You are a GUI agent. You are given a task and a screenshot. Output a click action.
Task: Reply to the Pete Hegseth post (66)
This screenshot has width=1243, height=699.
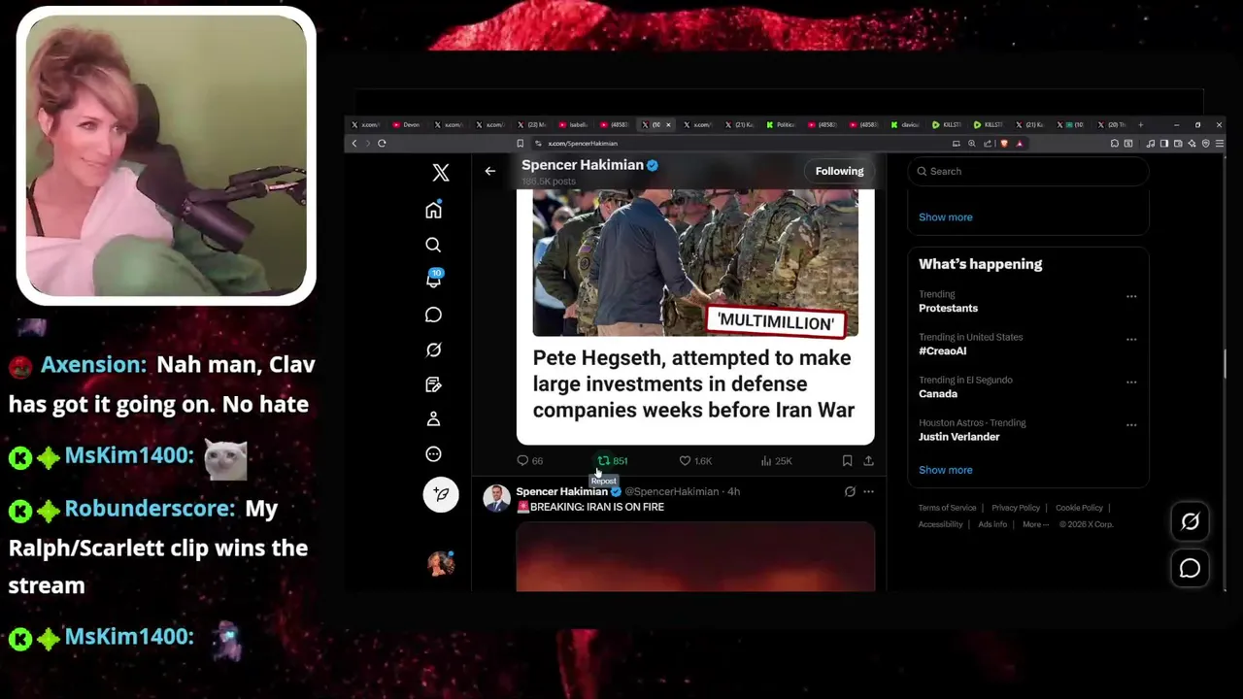(x=530, y=461)
